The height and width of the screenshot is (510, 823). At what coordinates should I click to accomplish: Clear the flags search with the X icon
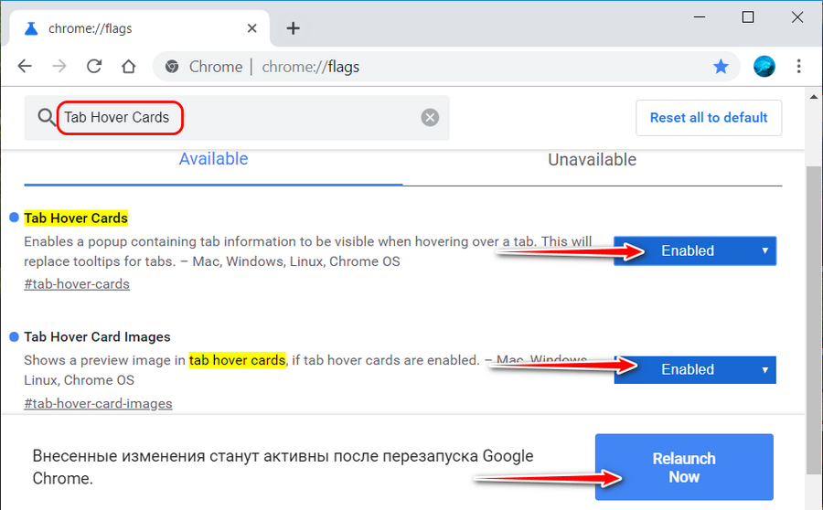(430, 118)
